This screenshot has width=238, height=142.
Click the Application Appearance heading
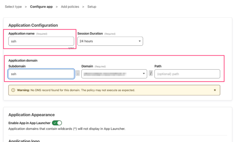click(x=32, y=115)
